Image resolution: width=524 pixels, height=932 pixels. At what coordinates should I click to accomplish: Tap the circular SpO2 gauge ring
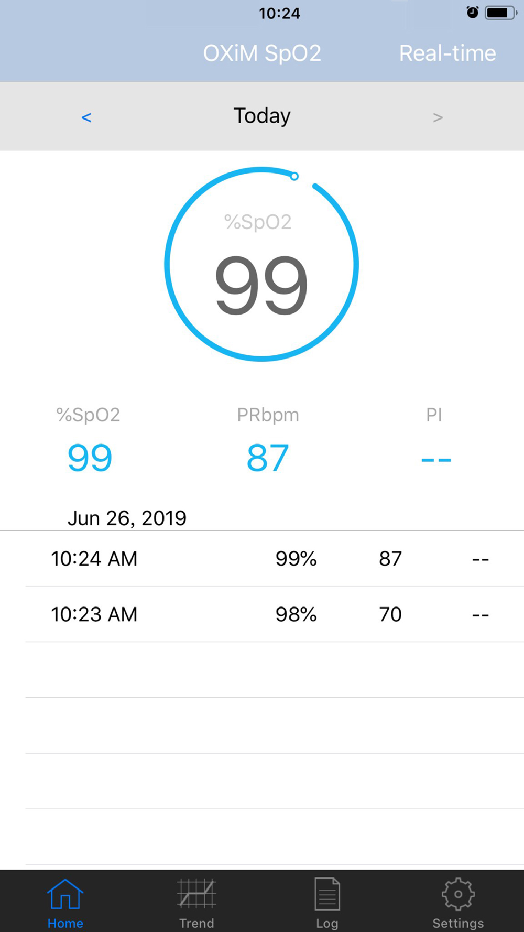pos(261,264)
